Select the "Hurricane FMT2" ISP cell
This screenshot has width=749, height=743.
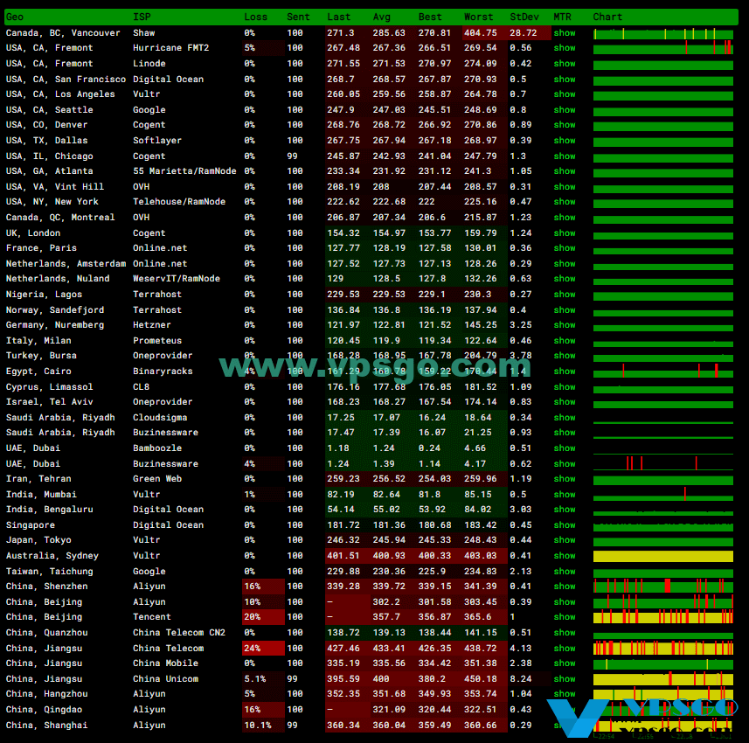click(x=170, y=48)
